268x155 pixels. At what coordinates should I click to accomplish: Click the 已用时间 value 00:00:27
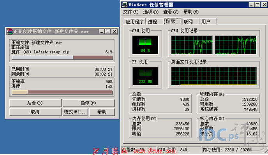pyautogui.click(x=104, y=69)
